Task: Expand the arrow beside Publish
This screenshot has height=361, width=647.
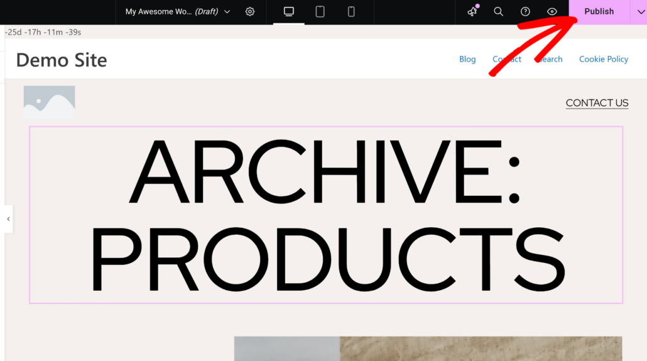Action: pyautogui.click(x=639, y=12)
